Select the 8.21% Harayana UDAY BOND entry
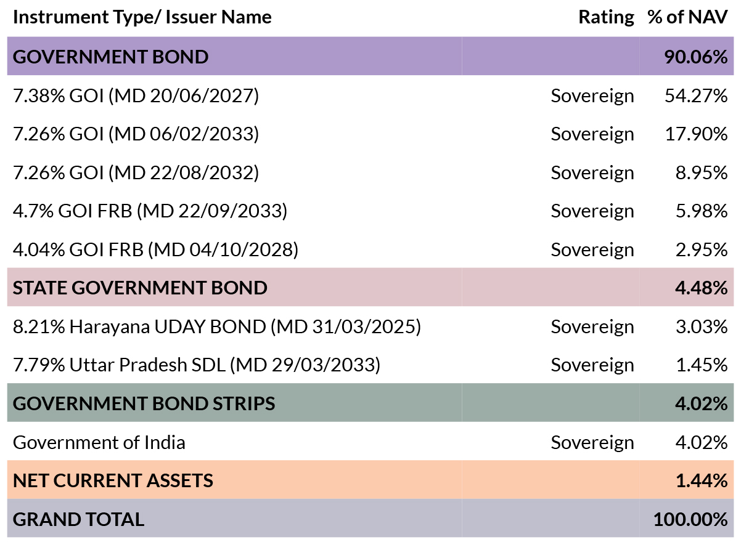The height and width of the screenshot is (542, 741). (x=370, y=326)
